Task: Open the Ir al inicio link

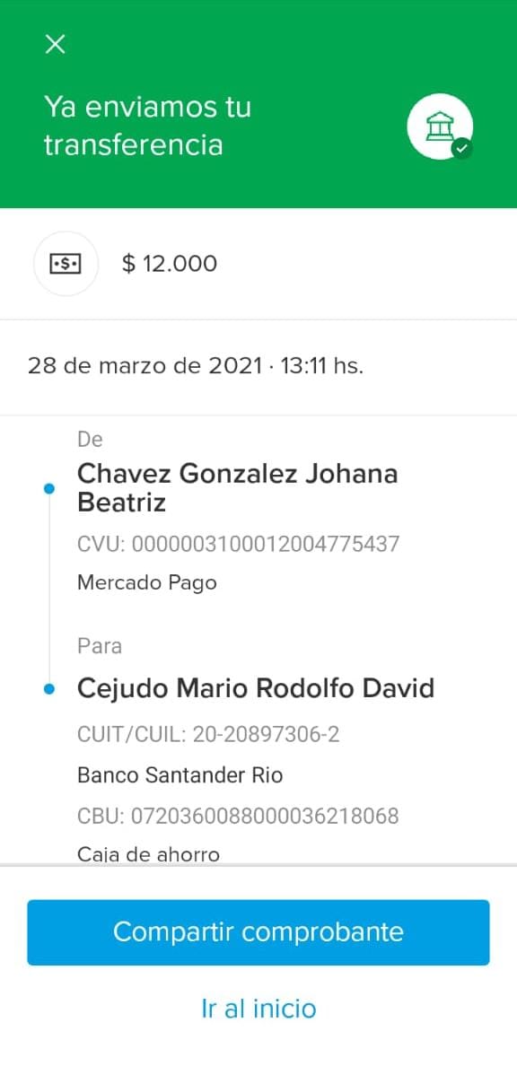Action: (258, 1009)
